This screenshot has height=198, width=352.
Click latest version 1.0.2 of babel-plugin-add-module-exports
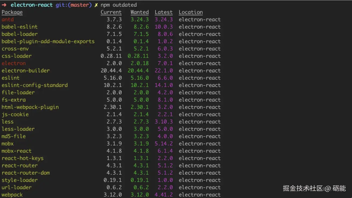(165, 41)
